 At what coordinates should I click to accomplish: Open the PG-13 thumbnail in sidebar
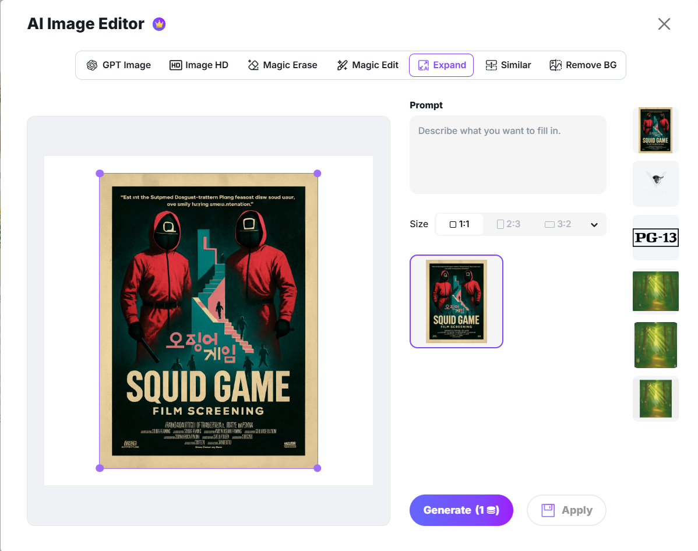(655, 238)
